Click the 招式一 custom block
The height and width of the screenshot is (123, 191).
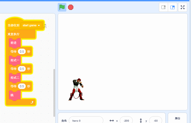[15, 60]
